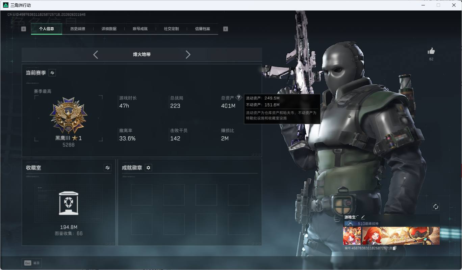Click the 赛季最高 label
Viewport: 462px width, 270px height.
pyautogui.click(x=43, y=91)
